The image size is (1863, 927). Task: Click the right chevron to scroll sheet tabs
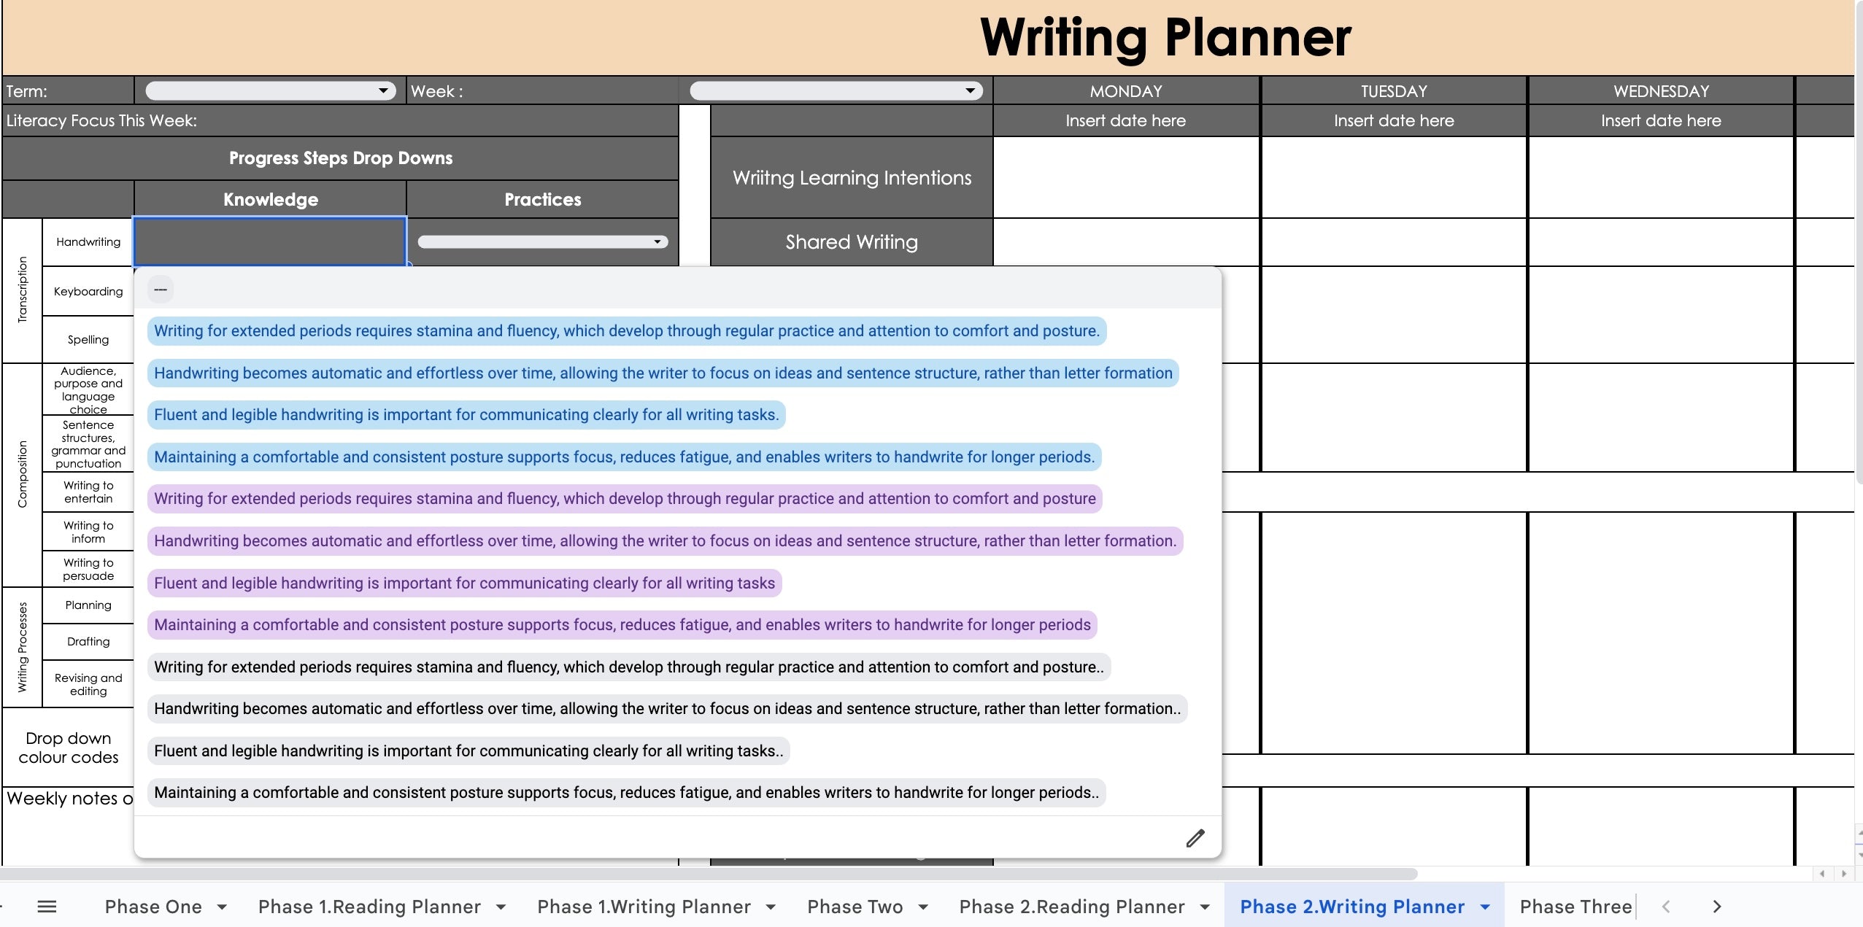point(1715,906)
